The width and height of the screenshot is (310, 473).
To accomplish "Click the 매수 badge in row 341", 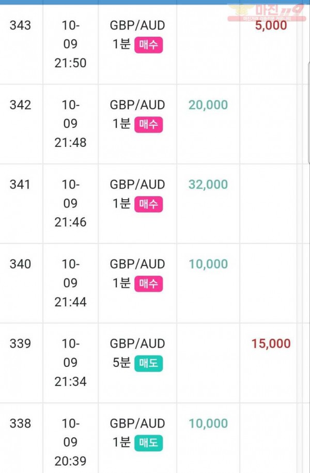I will pyautogui.click(x=148, y=204).
